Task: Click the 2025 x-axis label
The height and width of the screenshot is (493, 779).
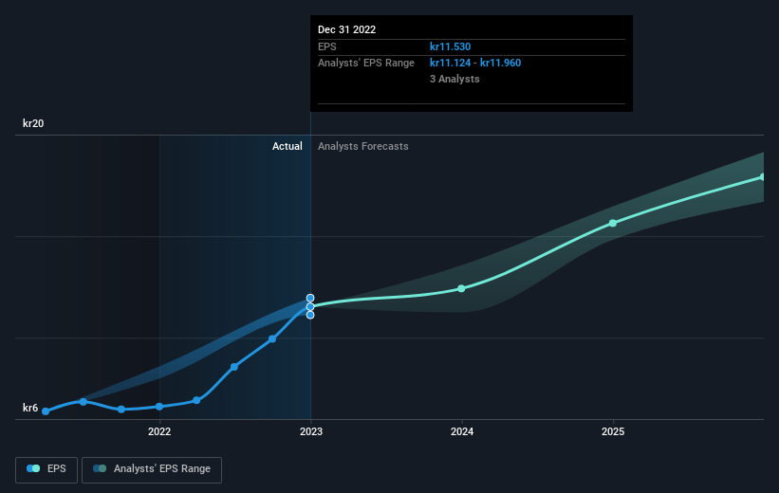Action: click(x=613, y=432)
